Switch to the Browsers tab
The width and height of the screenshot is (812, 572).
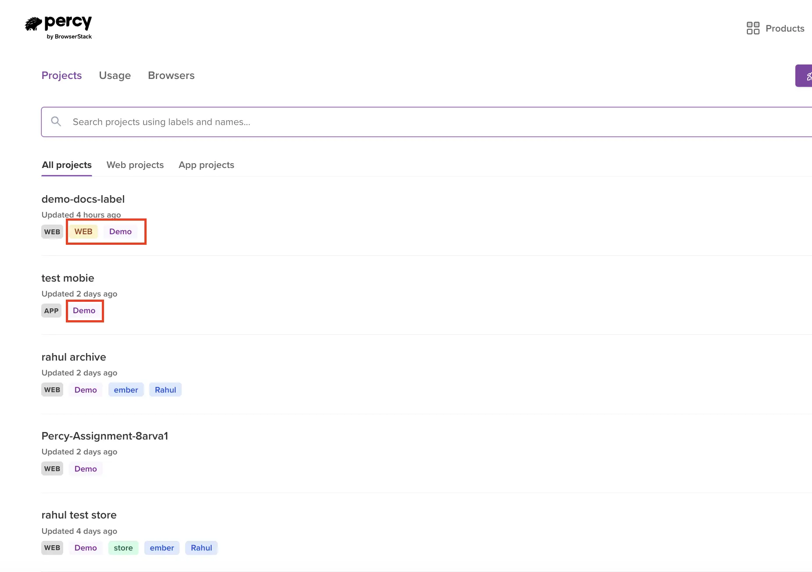pos(171,75)
